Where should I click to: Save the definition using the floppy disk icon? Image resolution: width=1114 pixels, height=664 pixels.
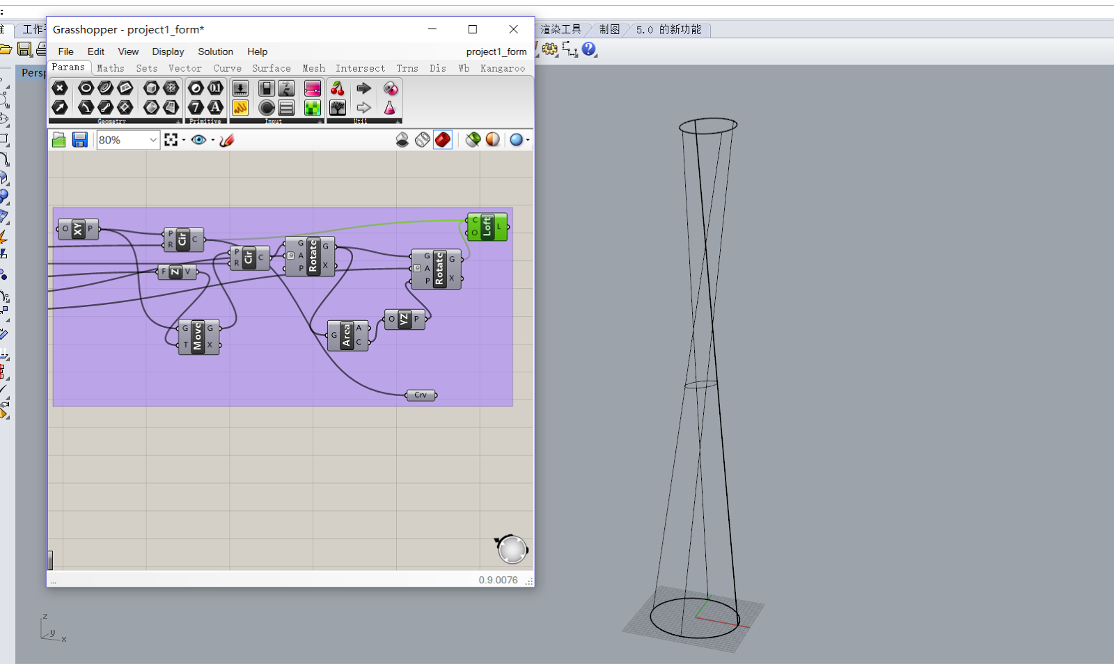[79, 140]
